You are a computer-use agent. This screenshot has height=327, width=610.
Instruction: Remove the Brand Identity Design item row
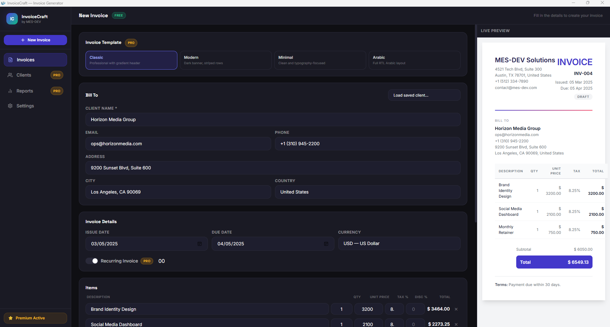coord(456,309)
